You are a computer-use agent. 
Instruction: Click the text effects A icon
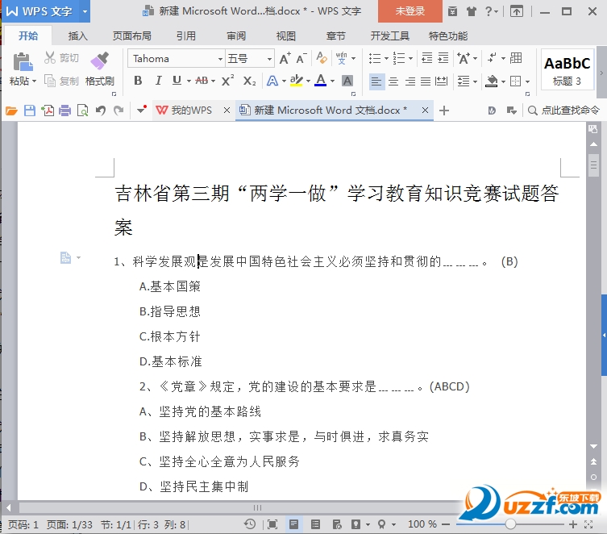click(x=272, y=81)
